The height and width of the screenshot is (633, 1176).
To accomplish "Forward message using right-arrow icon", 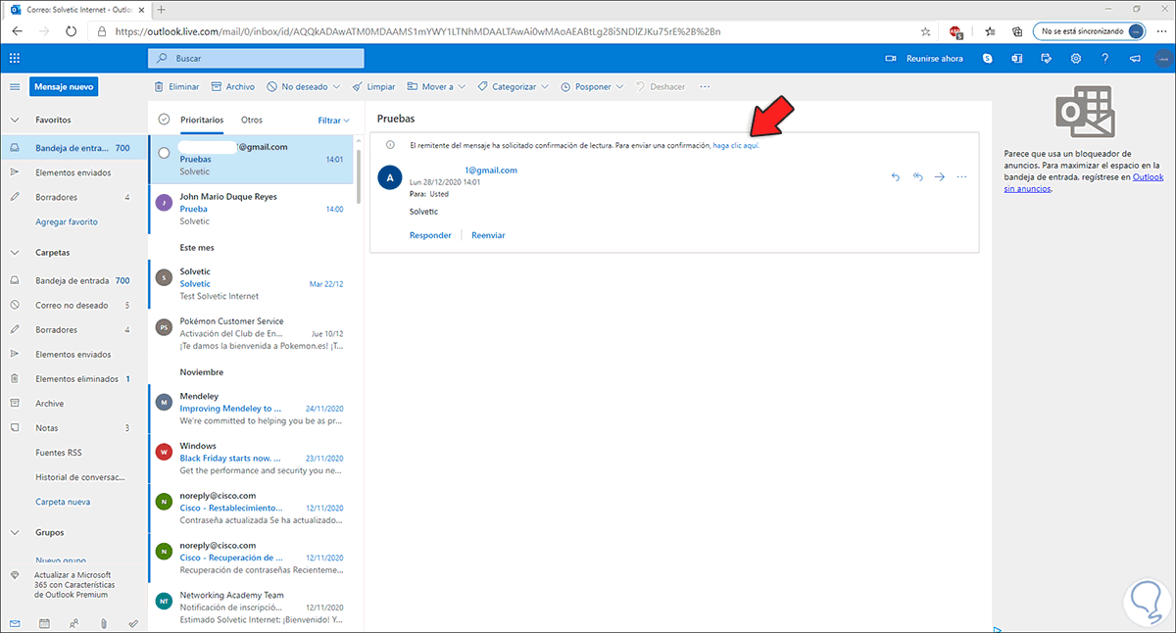I will (939, 176).
